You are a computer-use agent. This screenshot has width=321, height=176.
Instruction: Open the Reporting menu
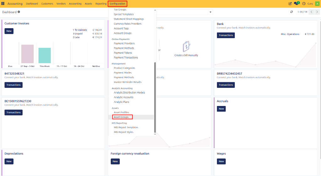(x=101, y=4)
